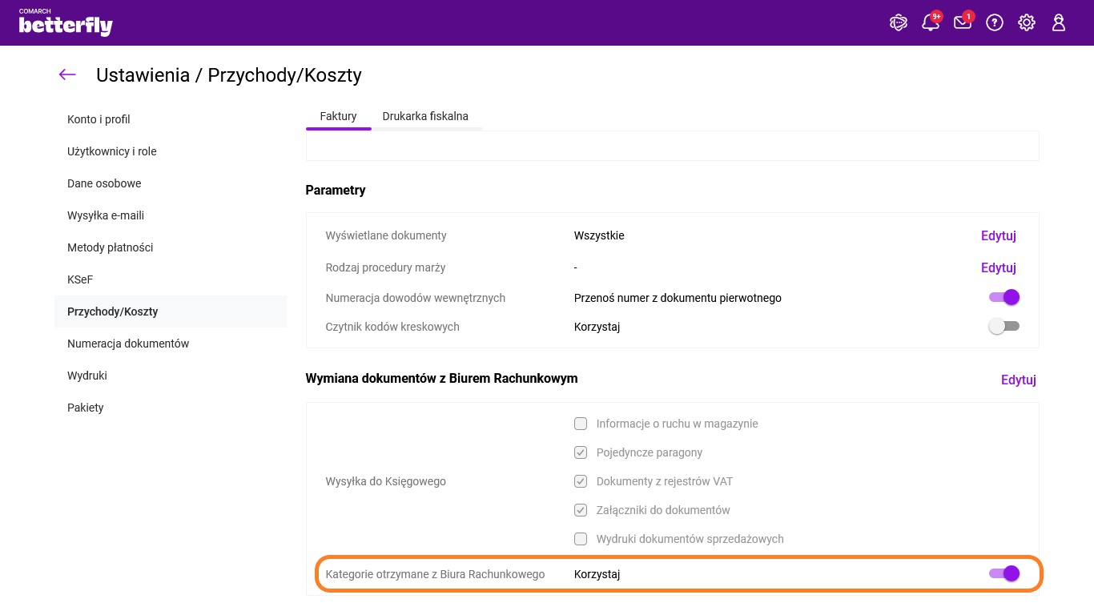
Task: Open the messages envelope icon
Action: point(963,22)
